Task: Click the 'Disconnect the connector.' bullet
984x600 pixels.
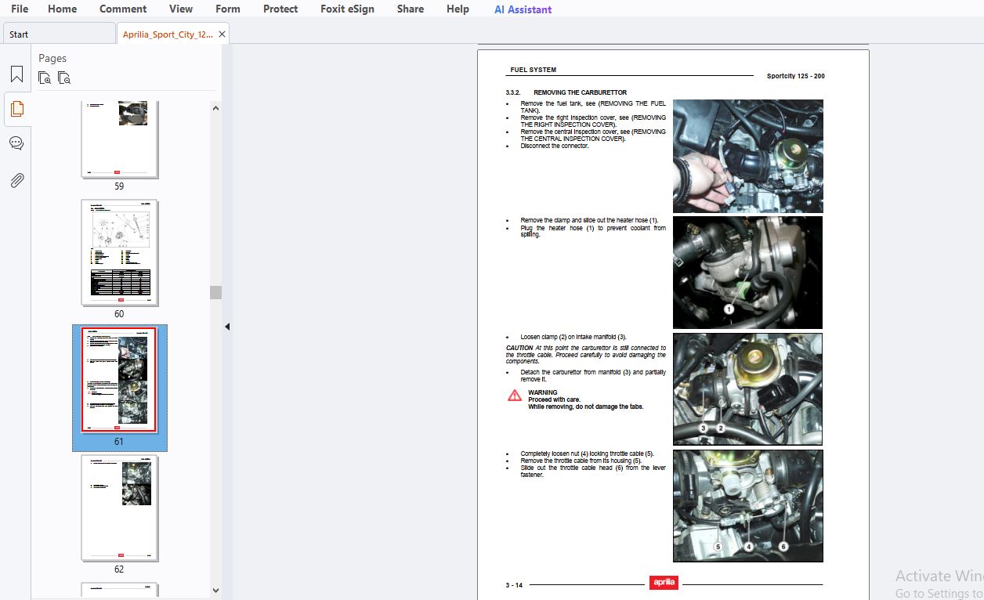Action: (555, 146)
